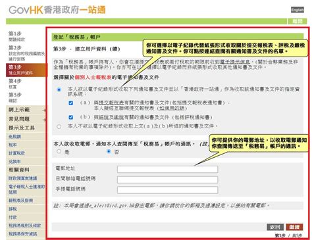Select radio to receive documents electronically
Image resolution: width=312 pixels, height=240 pixels.
point(59,89)
